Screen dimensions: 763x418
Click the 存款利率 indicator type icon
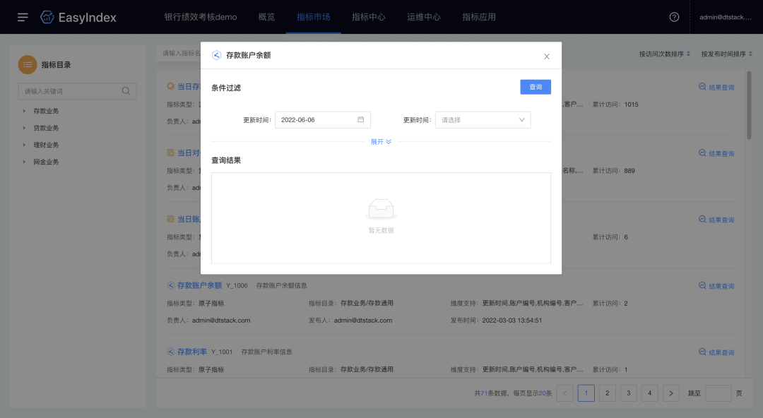coord(170,352)
